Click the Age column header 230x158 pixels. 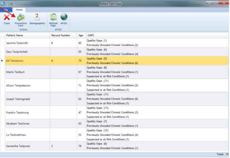point(81,35)
